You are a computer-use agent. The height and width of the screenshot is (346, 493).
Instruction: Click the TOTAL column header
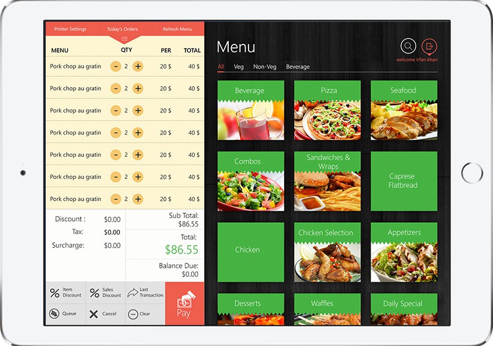pyautogui.click(x=192, y=50)
